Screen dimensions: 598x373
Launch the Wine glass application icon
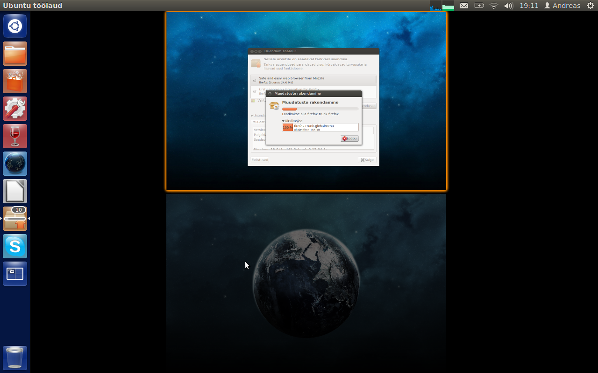click(x=15, y=136)
